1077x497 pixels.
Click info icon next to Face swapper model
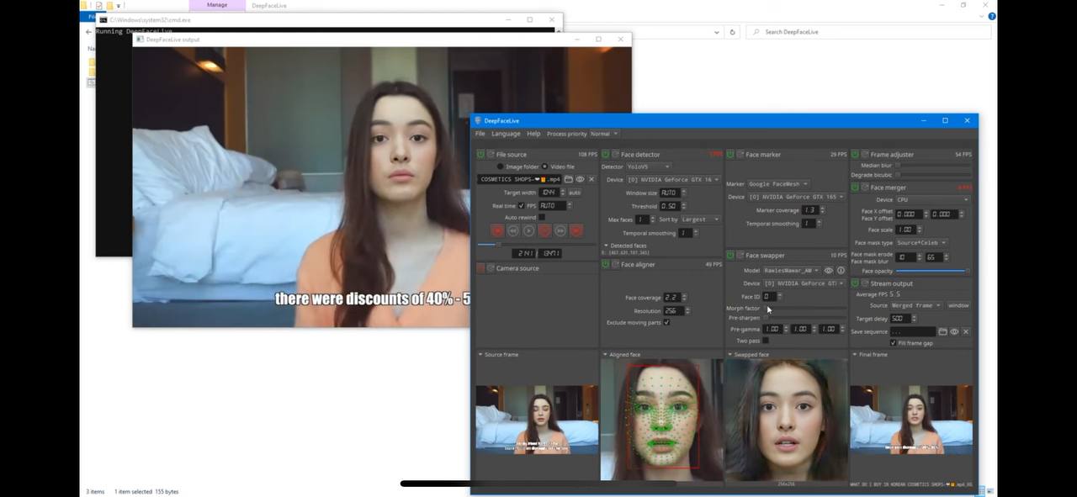[841, 271]
